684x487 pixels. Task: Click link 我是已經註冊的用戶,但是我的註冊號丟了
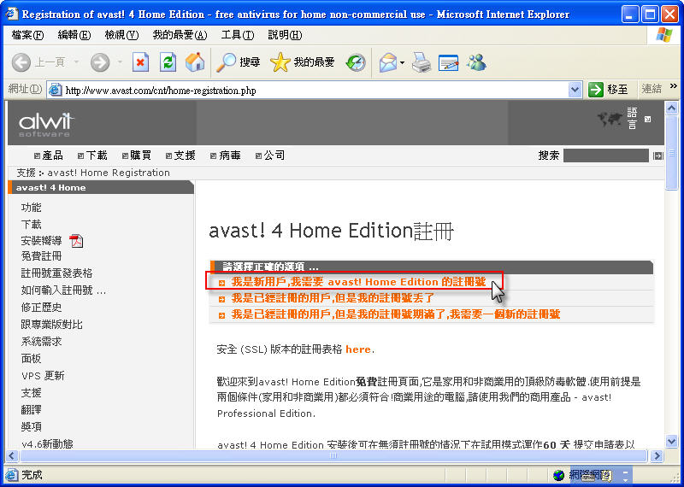click(333, 299)
